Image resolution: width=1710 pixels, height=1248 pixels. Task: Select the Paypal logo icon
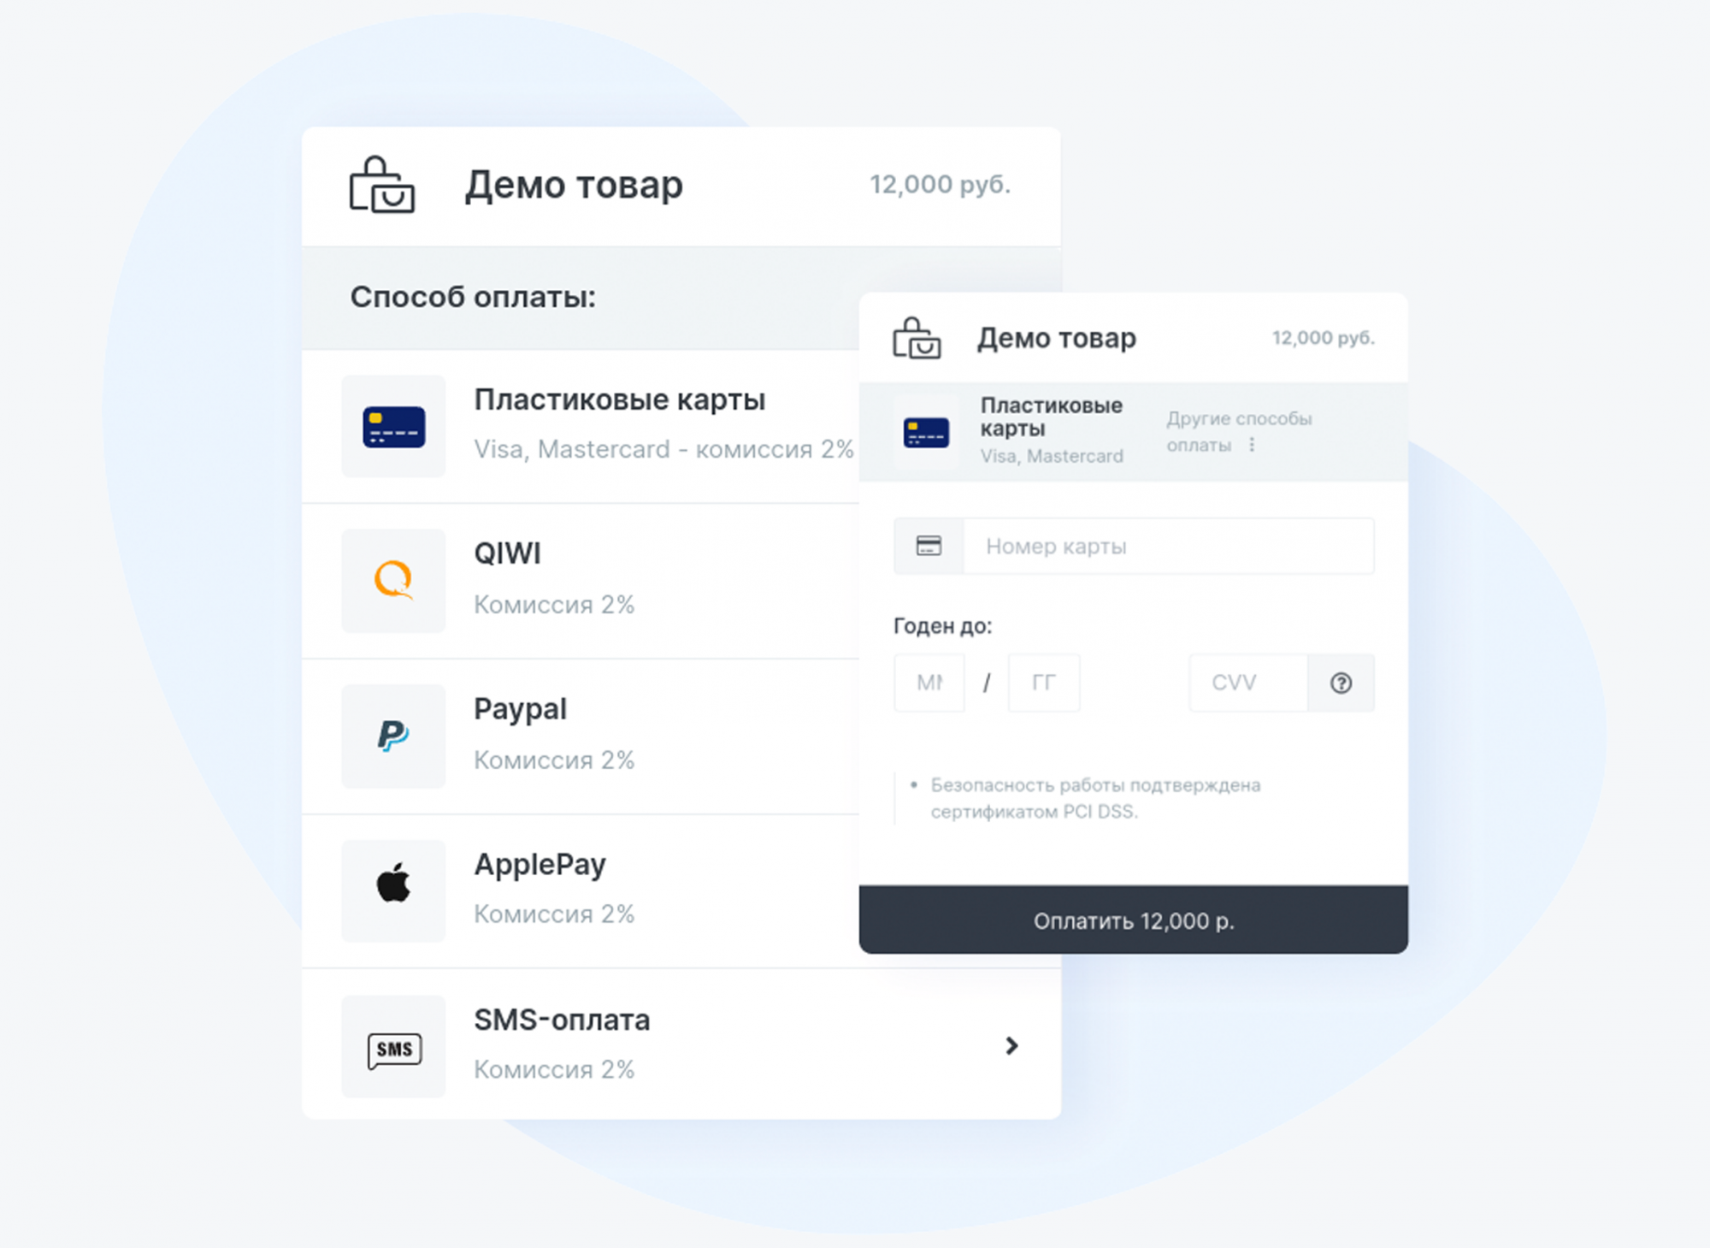pyautogui.click(x=393, y=736)
